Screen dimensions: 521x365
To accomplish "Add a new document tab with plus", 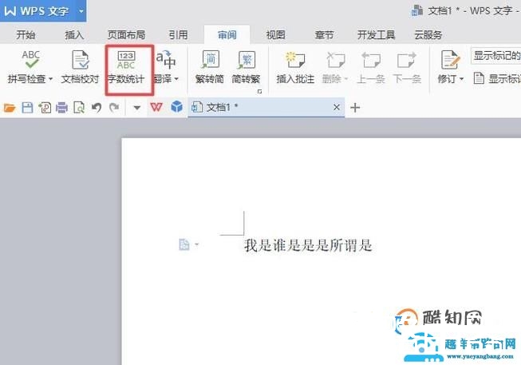I will point(355,108).
